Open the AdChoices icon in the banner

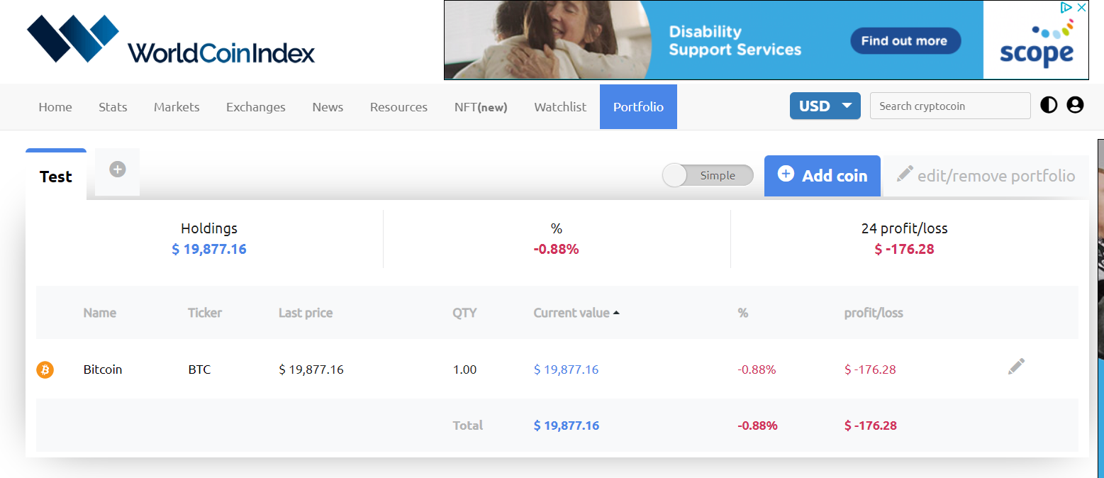pos(1066,7)
